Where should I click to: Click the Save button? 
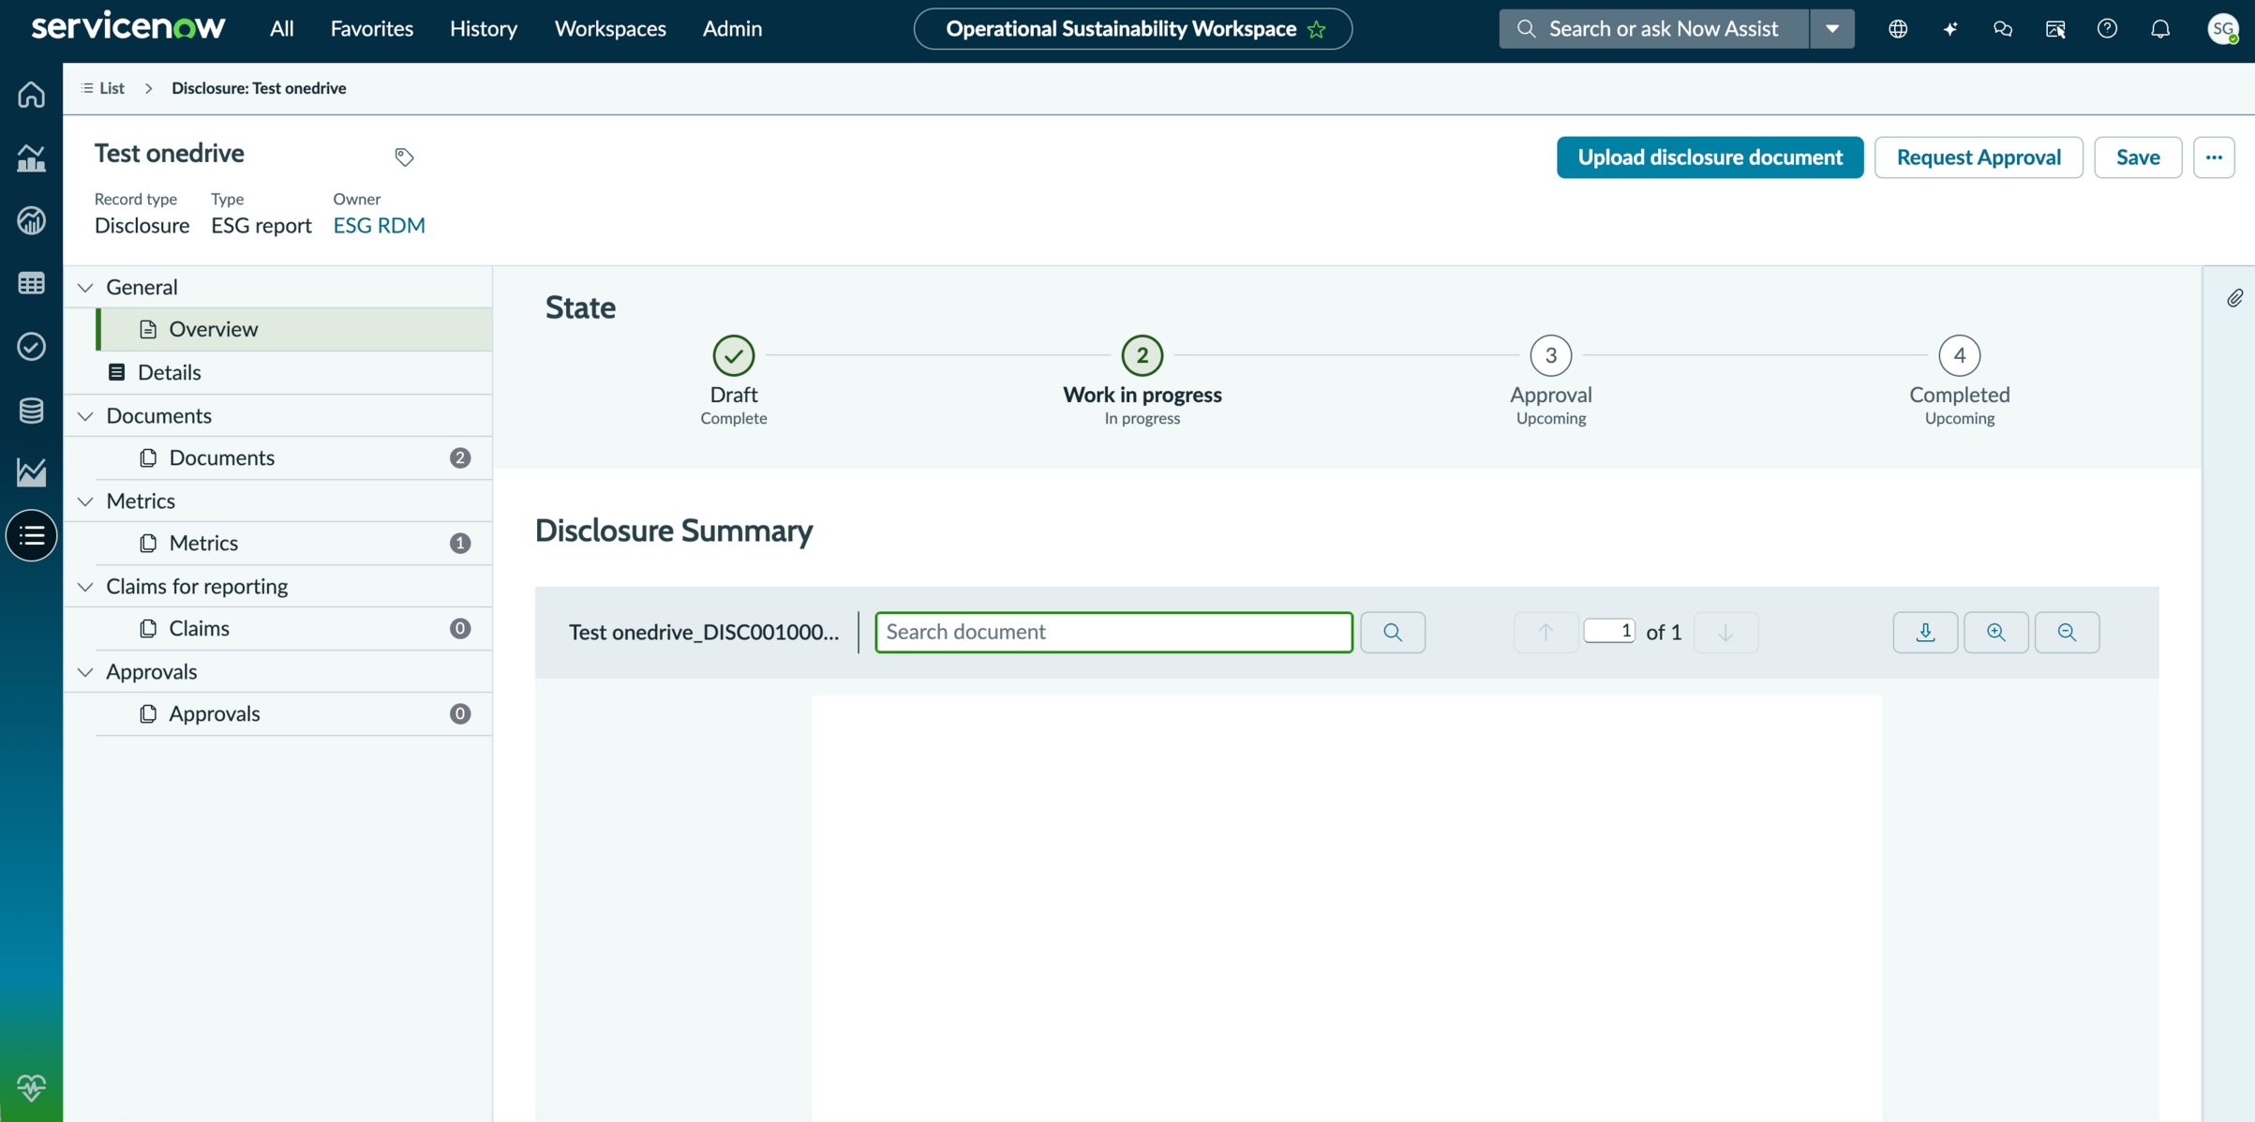coord(2138,157)
